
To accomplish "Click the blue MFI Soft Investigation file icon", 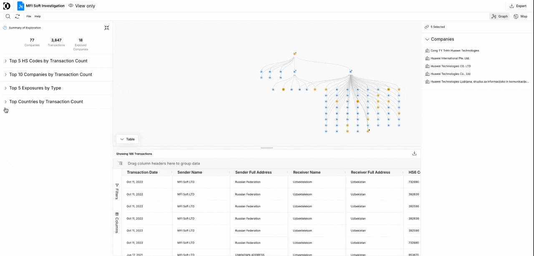I will (x=20, y=6).
